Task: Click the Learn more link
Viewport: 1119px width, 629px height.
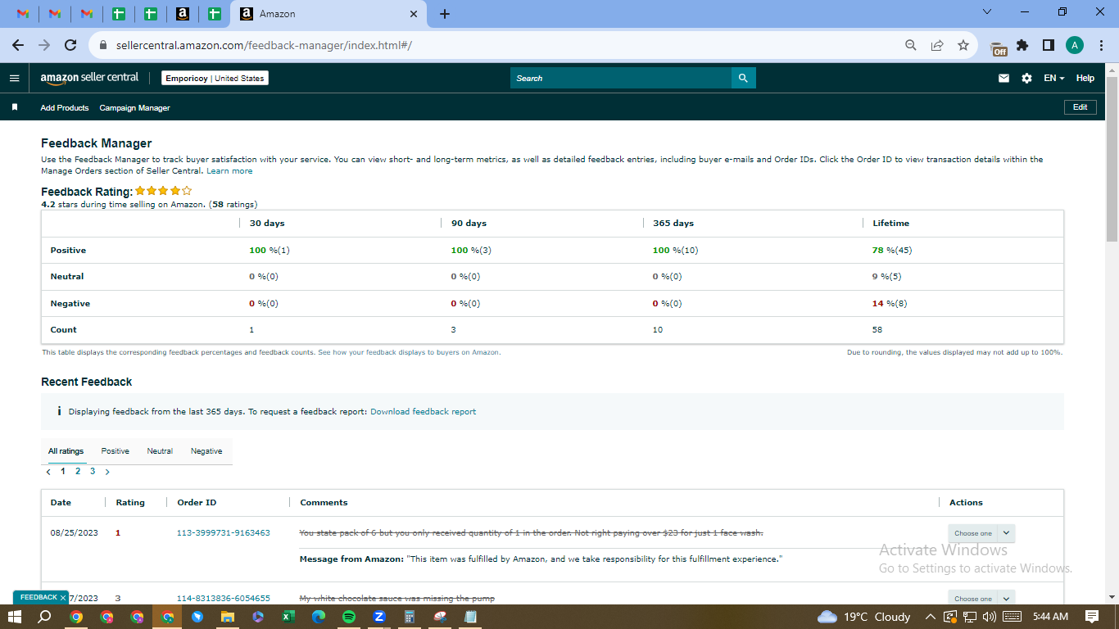Action: (x=229, y=171)
